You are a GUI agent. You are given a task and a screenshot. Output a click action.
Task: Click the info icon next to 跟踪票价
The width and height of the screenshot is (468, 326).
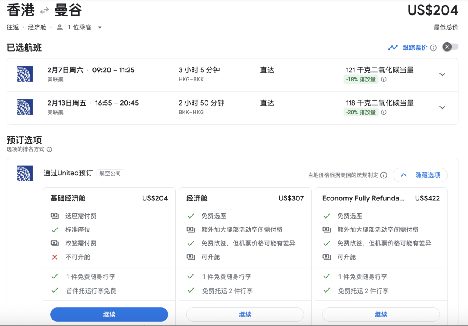433,48
